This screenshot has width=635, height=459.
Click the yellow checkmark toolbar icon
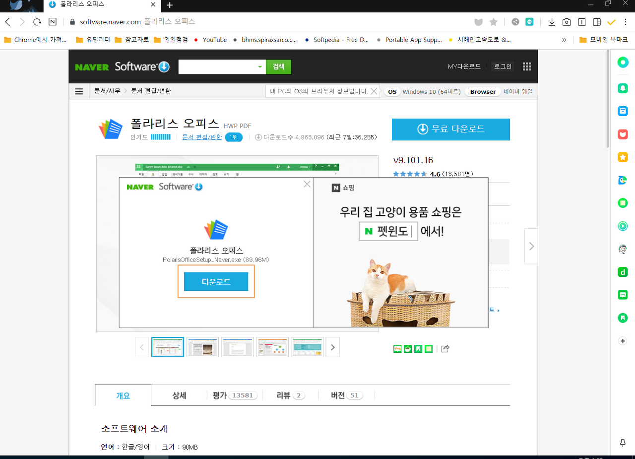(611, 22)
